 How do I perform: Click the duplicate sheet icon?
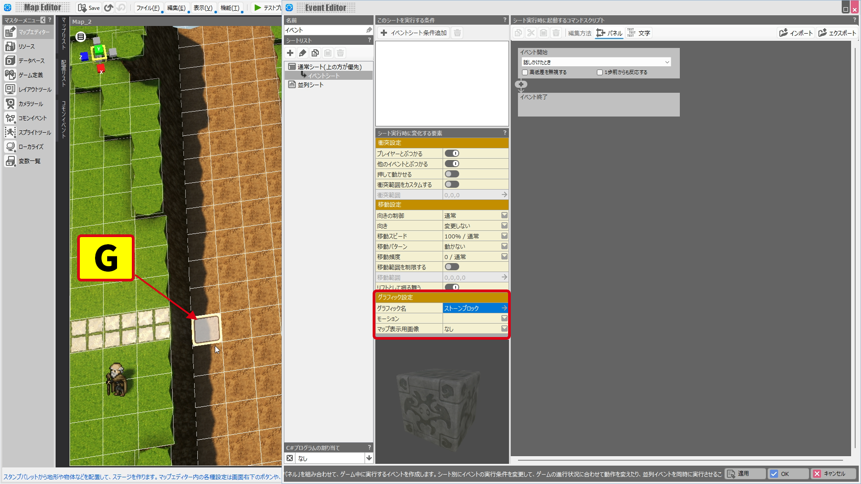315,53
